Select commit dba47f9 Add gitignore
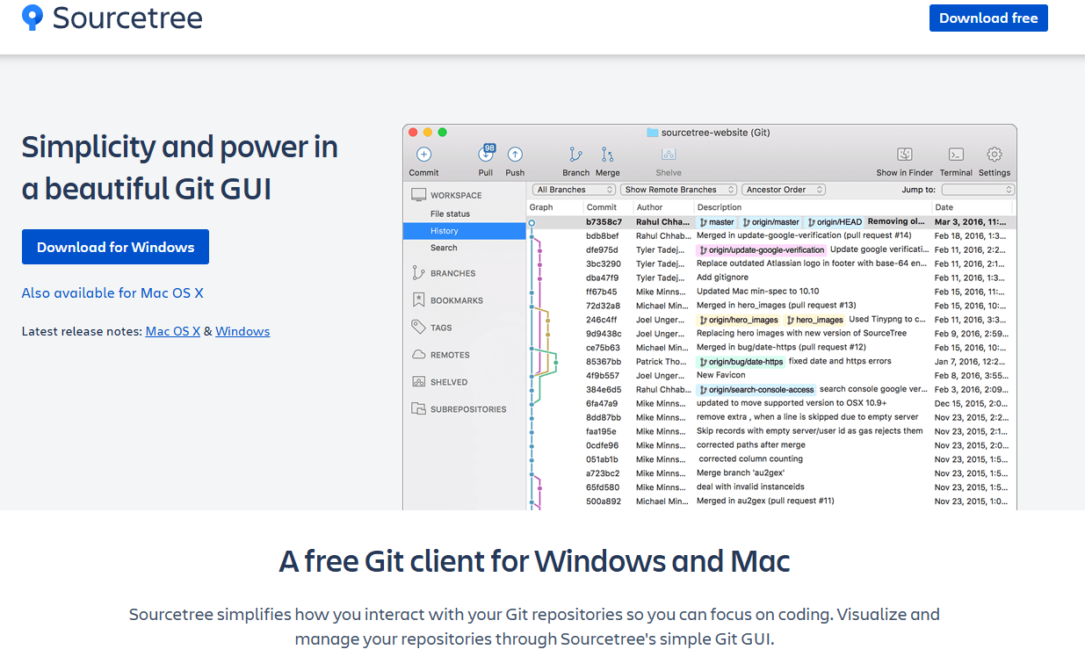 pos(771,278)
